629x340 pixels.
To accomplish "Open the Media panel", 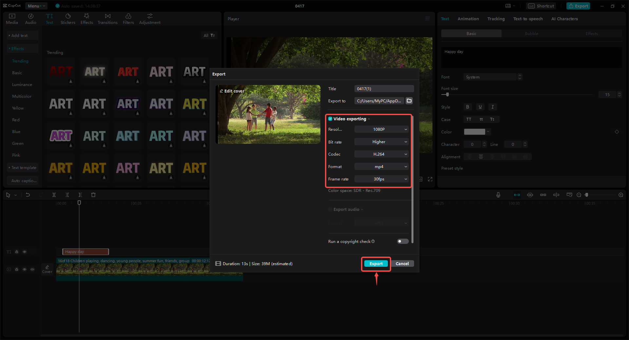I will click(12, 18).
